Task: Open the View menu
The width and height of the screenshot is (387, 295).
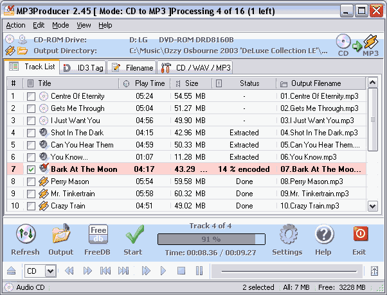Action: (x=84, y=25)
